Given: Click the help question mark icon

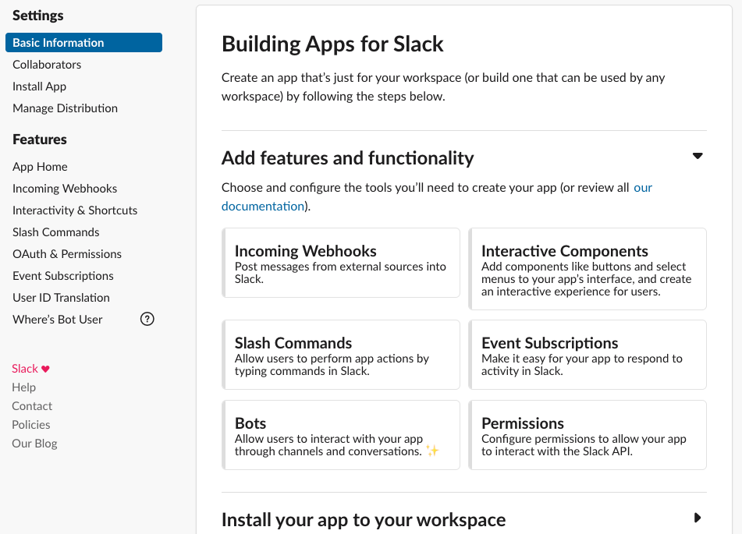Looking at the screenshot, I should coord(147,319).
